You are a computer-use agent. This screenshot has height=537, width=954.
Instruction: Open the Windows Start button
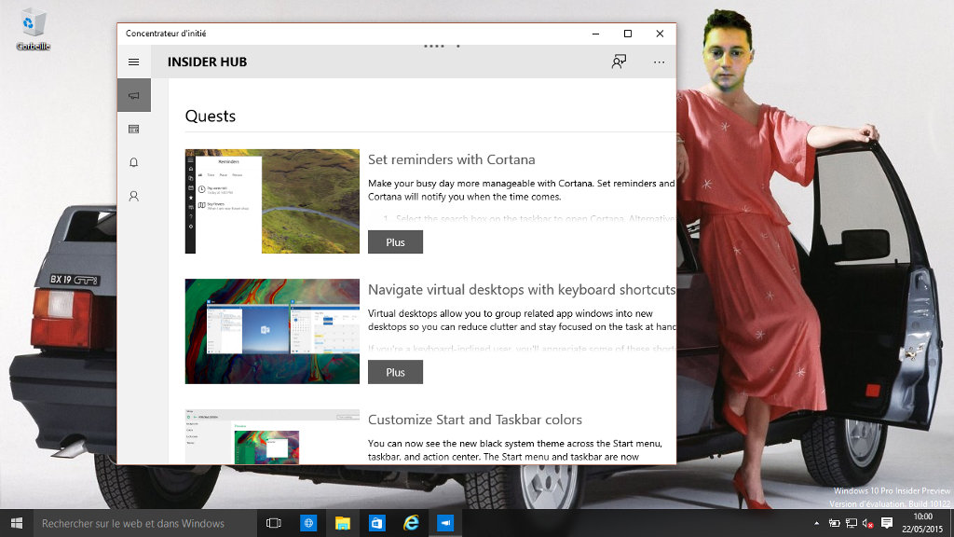click(x=17, y=523)
